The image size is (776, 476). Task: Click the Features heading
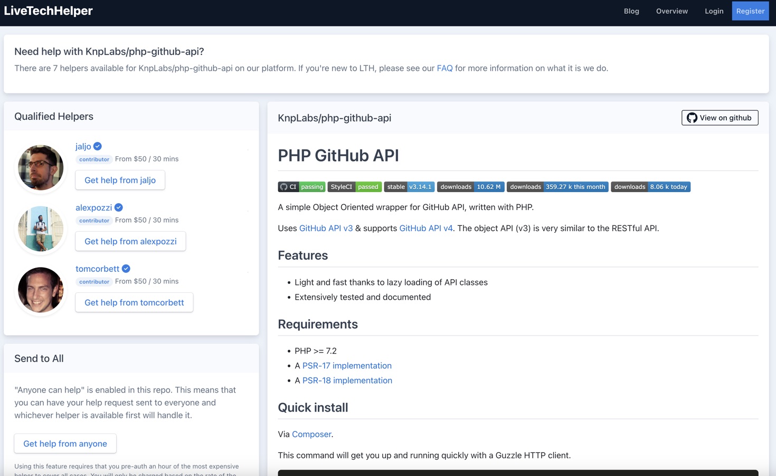tap(303, 255)
